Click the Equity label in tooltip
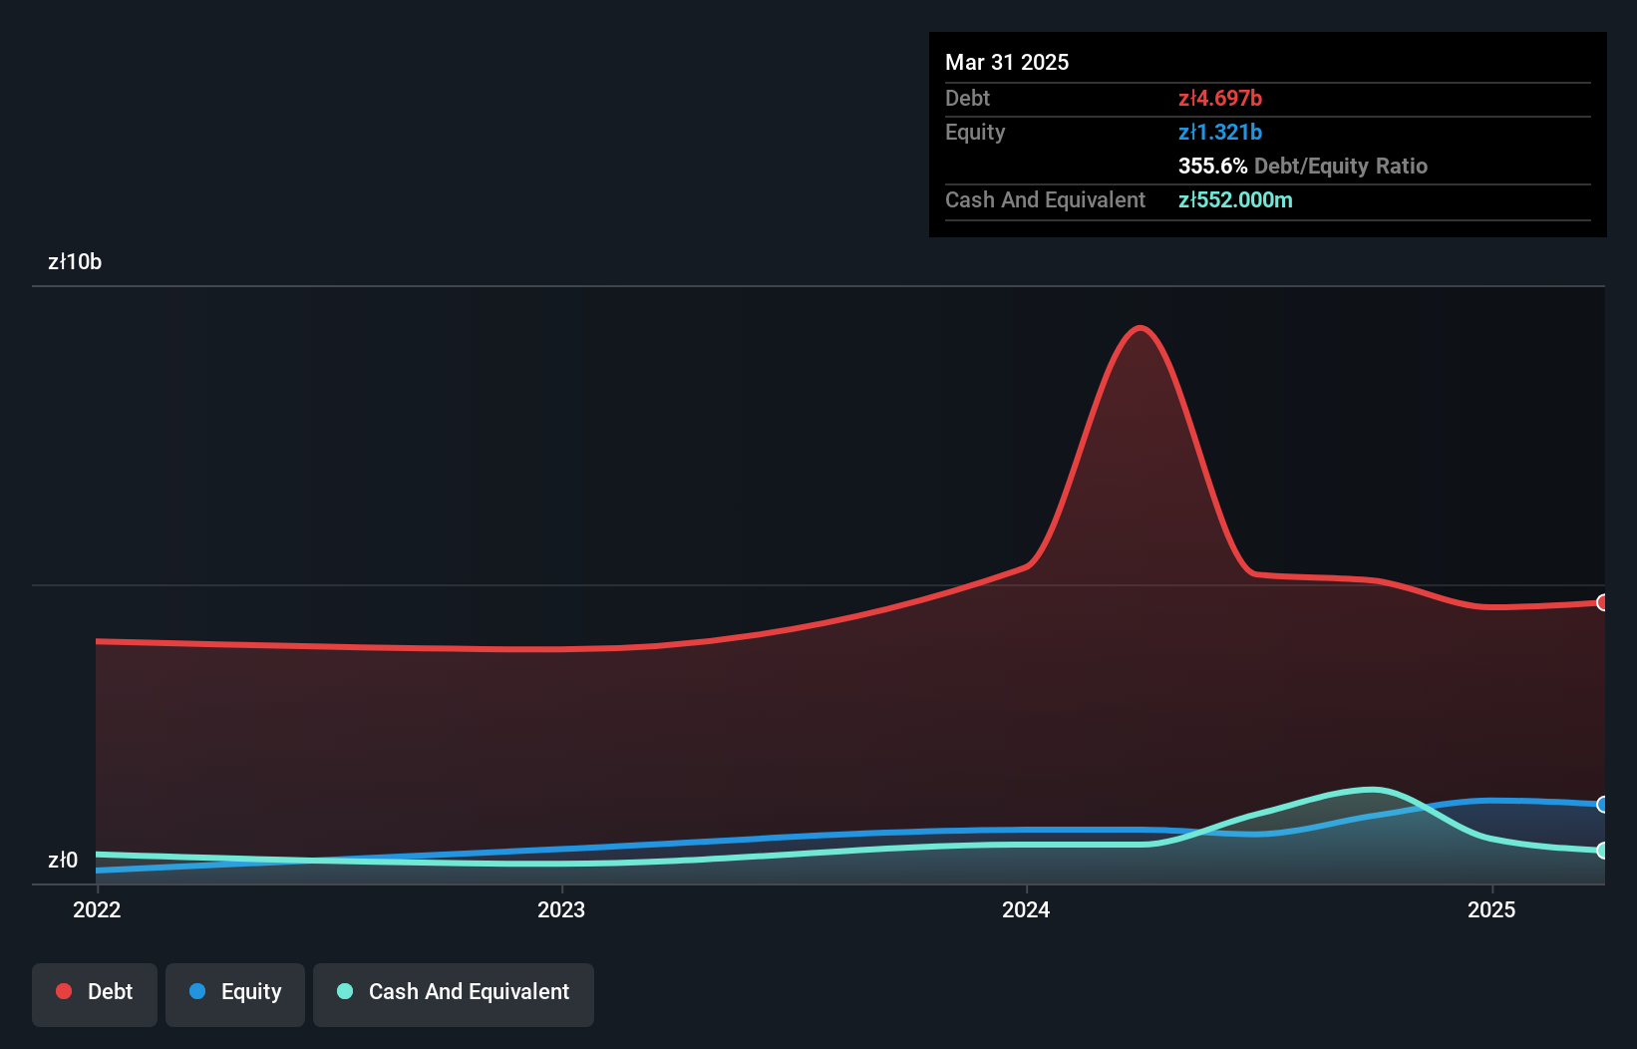This screenshot has height=1049, width=1637. click(975, 132)
